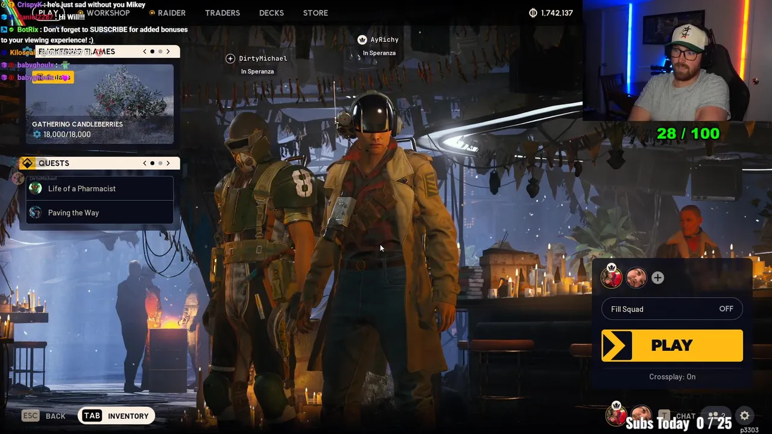This screenshot has height=434, width=772.
Task: Open the RAIDER tab
Action: (171, 13)
